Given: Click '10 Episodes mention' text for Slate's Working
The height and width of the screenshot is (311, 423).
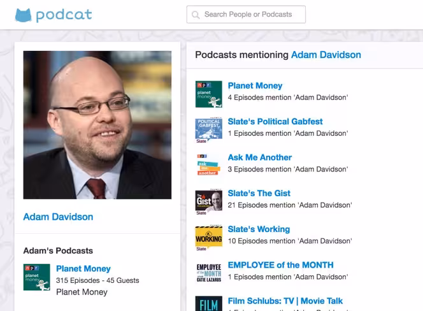Looking at the screenshot, I should pos(290,241).
